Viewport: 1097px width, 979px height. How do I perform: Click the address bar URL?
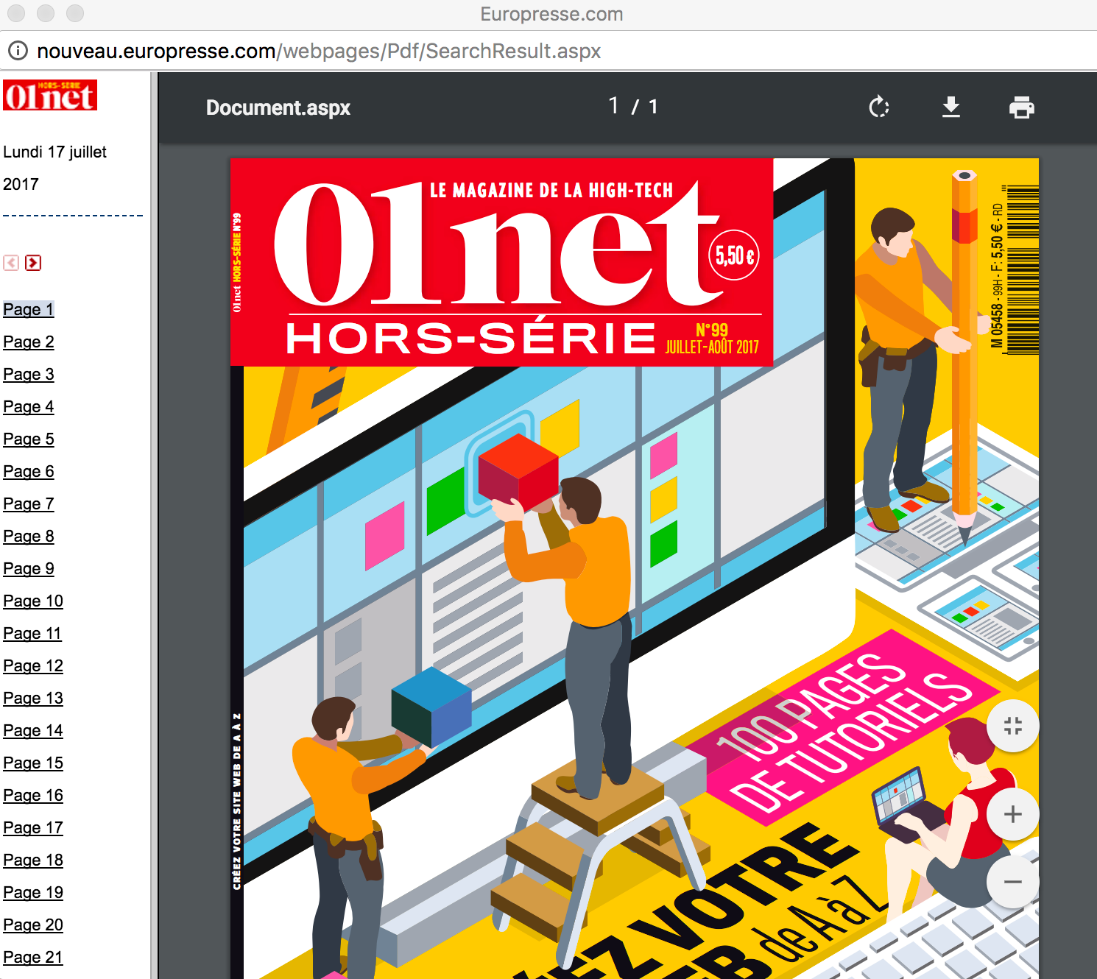[x=319, y=51]
